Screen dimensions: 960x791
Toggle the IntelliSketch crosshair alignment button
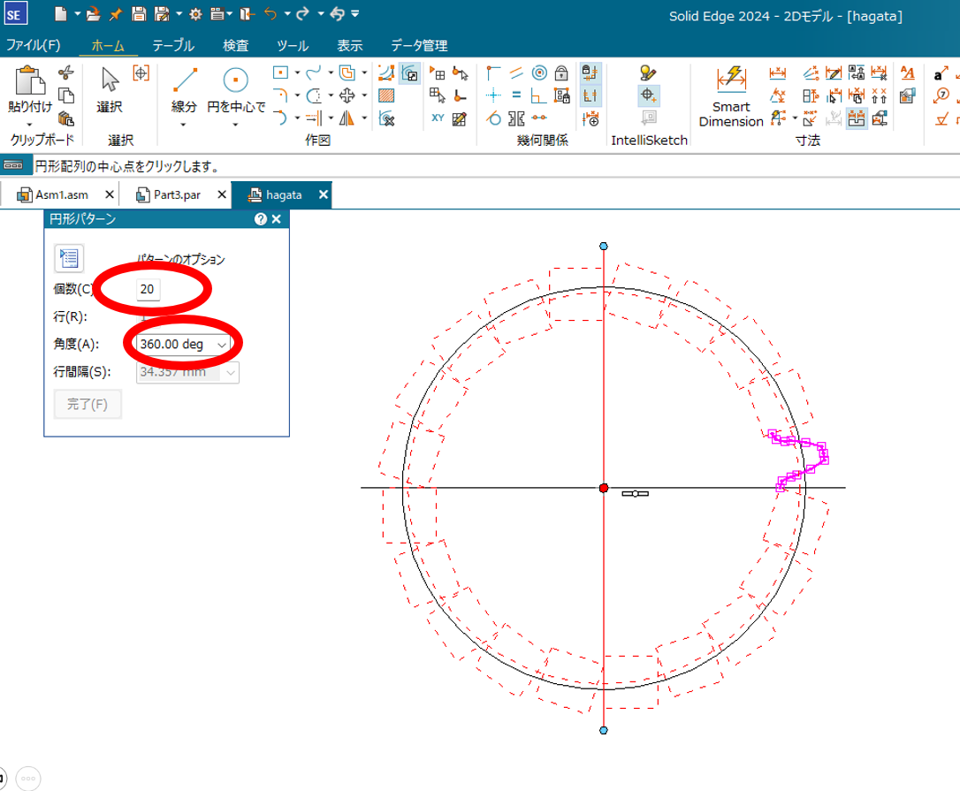tap(648, 95)
